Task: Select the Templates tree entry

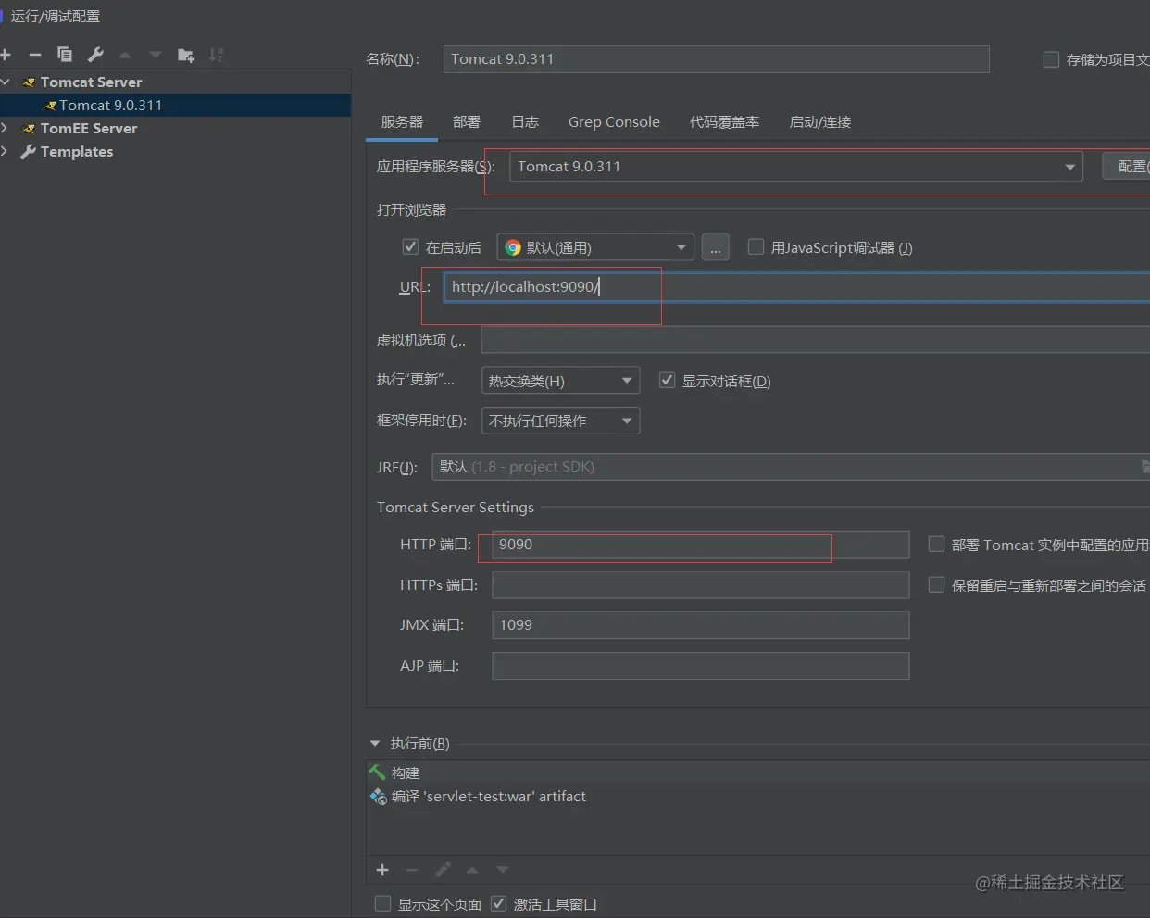Action: [x=77, y=152]
